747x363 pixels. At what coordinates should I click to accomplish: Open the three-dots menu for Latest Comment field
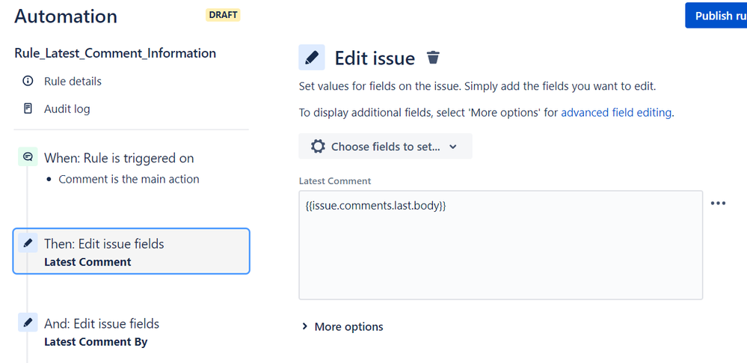click(x=718, y=203)
